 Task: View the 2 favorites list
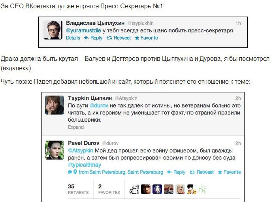(x=109, y=189)
